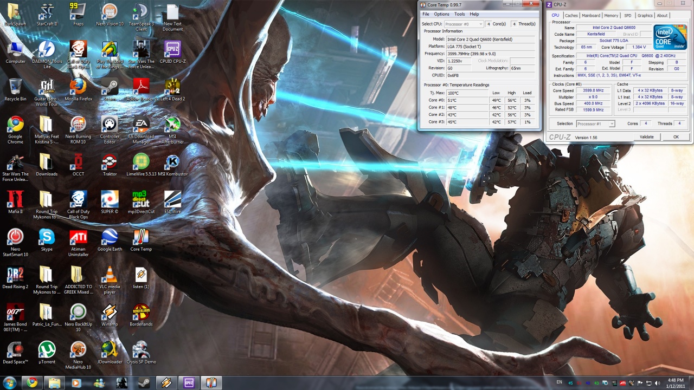Open the Help menu in Core Temp

474,14
